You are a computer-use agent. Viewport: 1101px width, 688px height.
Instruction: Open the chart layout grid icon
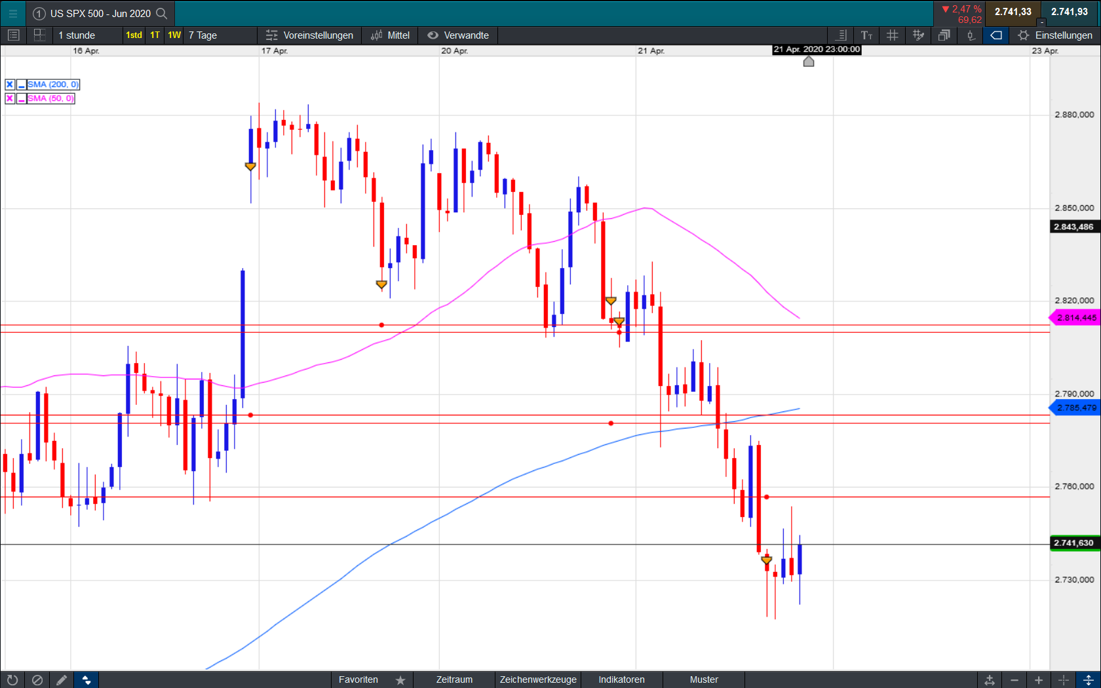click(x=39, y=35)
